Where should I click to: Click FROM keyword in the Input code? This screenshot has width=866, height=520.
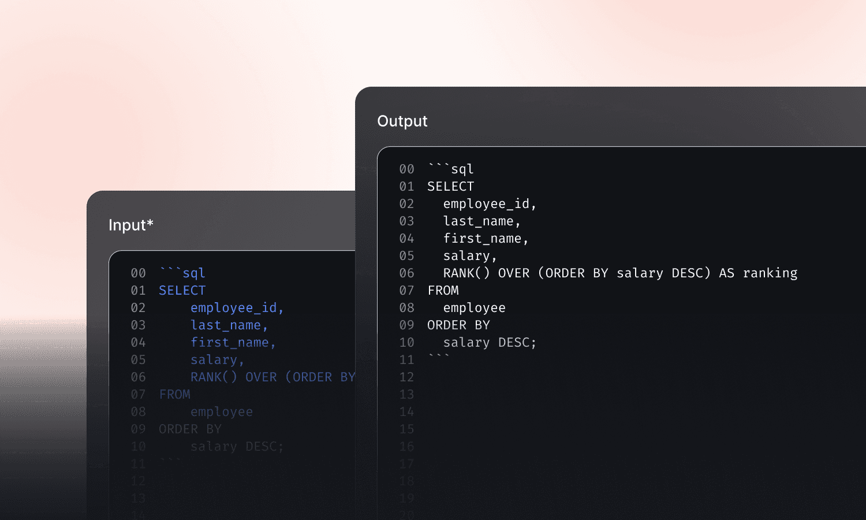[174, 394]
